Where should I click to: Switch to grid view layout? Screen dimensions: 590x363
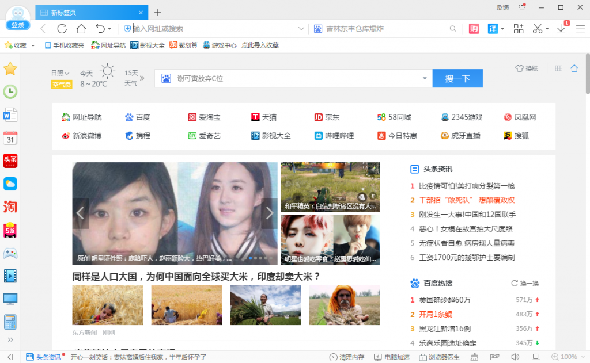click(x=558, y=68)
